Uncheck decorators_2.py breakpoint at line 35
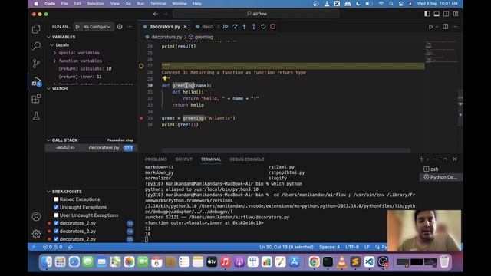 click(56, 239)
